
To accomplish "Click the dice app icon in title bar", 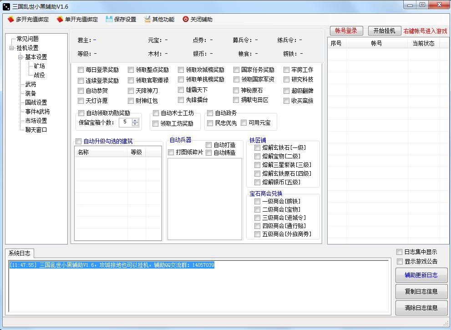I will click(x=6, y=6).
